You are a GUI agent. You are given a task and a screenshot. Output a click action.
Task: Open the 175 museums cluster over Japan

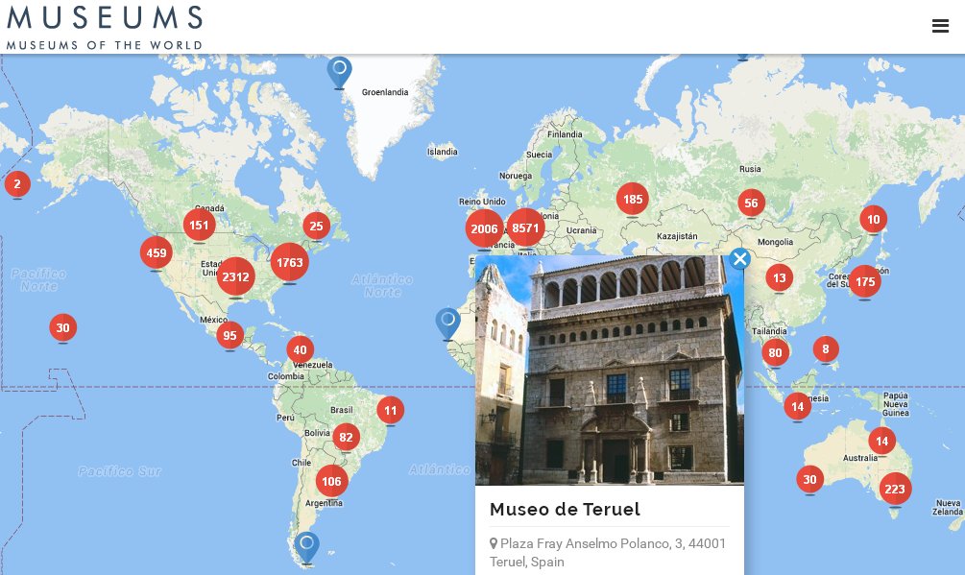click(864, 281)
